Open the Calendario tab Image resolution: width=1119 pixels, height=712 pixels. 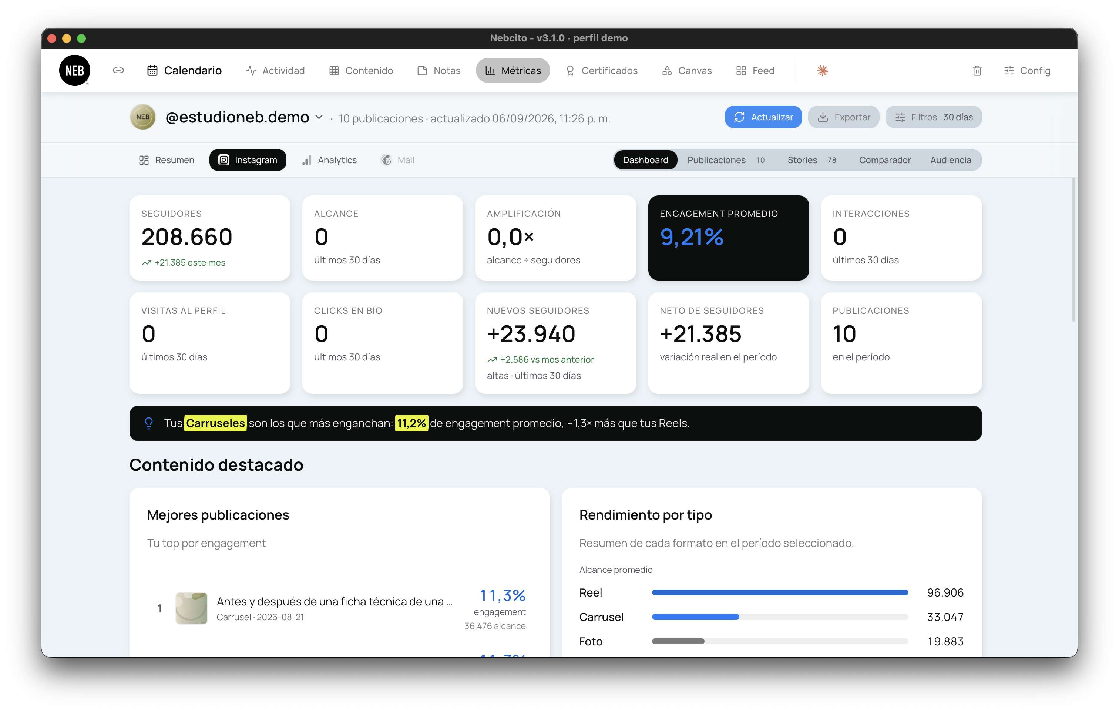point(185,71)
